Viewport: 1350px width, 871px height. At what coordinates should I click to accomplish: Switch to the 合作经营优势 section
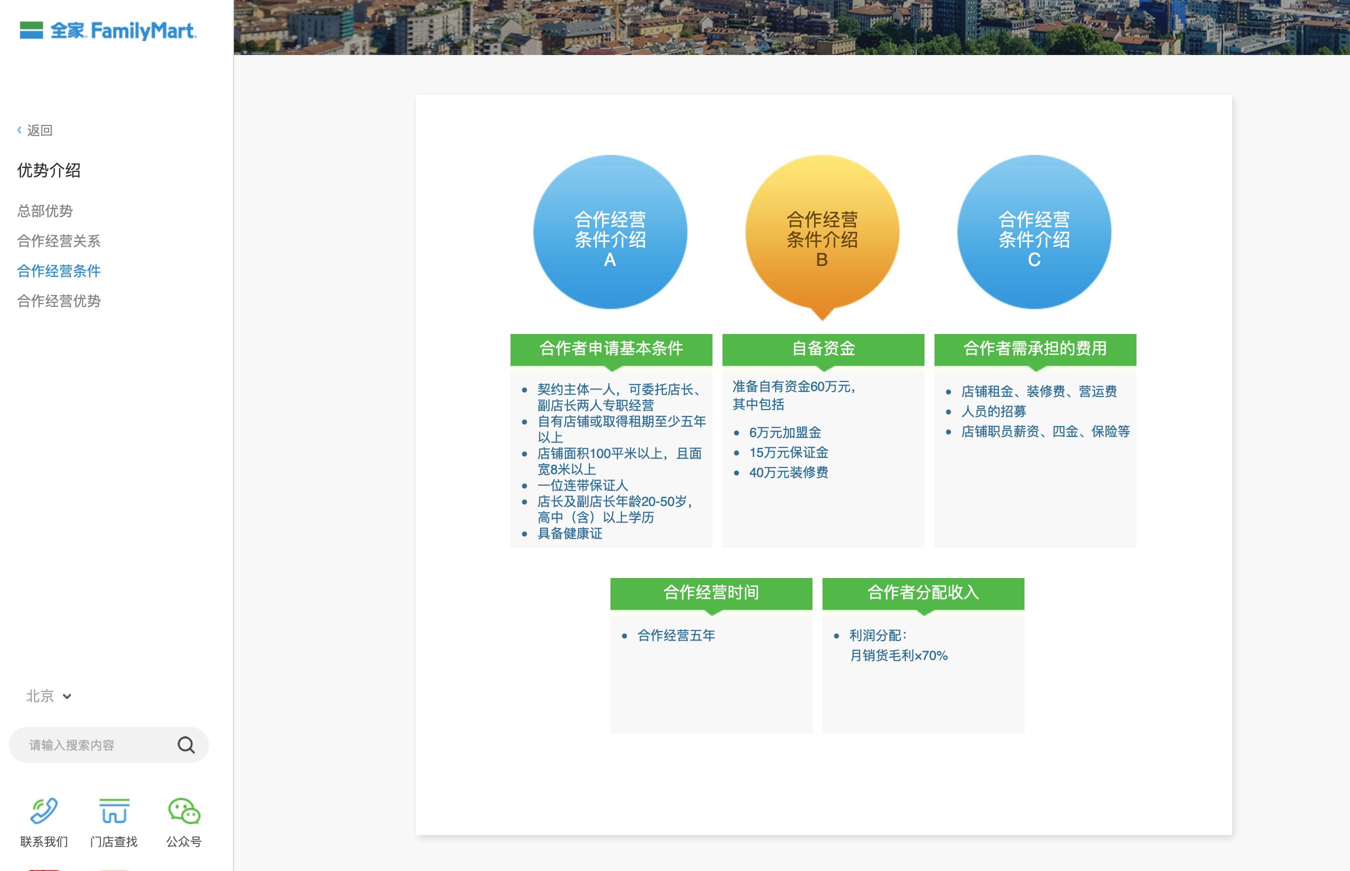point(59,301)
